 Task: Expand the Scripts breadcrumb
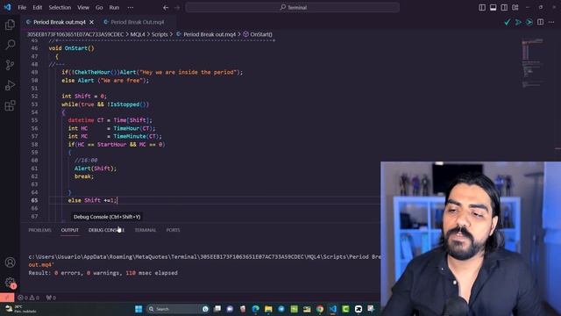[160, 34]
